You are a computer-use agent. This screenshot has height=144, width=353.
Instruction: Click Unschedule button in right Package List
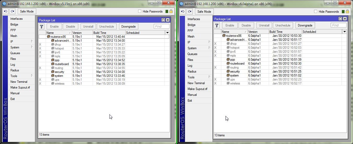[283, 25]
